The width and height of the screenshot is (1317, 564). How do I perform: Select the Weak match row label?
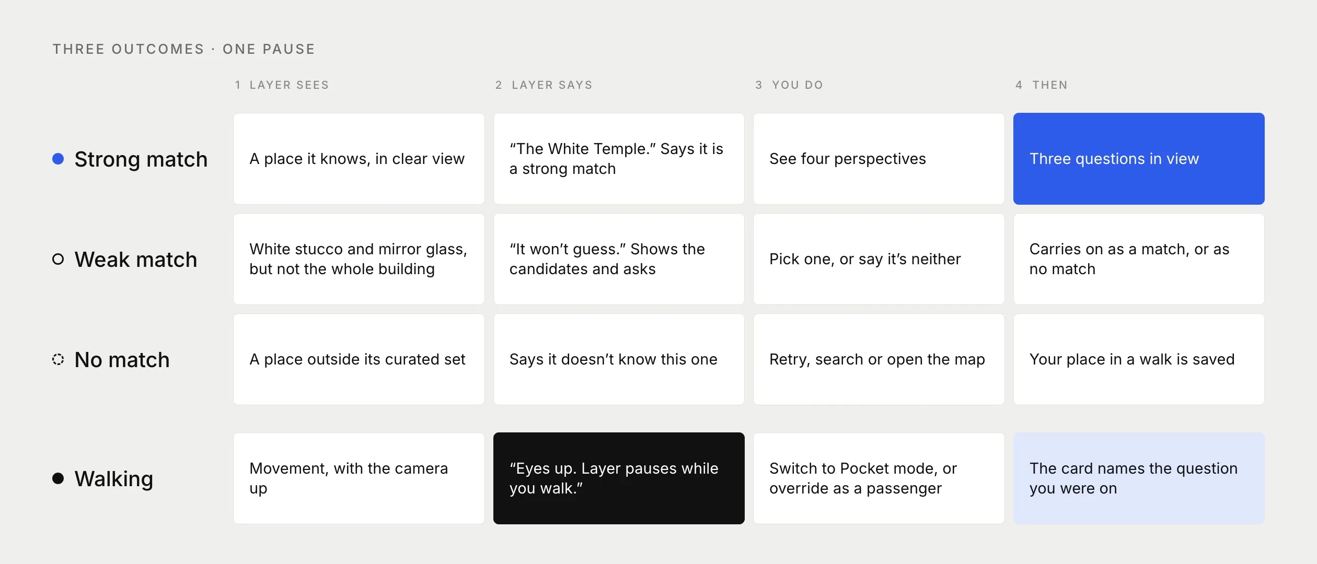136,260
